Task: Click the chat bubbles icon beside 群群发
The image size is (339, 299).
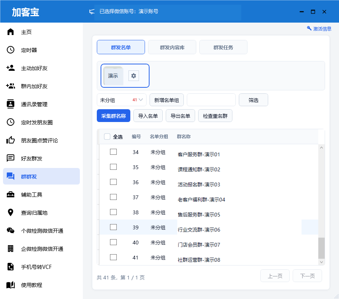Action: [x=11, y=176]
